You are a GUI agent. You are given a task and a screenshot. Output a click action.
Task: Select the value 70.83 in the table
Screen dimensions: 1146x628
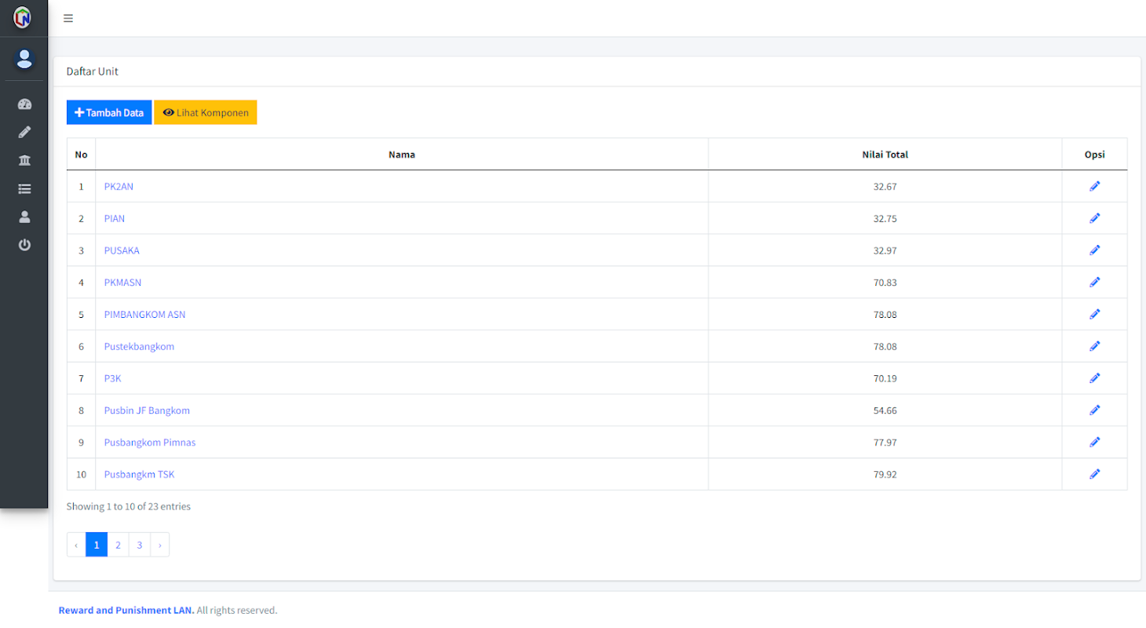pos(885,282)
